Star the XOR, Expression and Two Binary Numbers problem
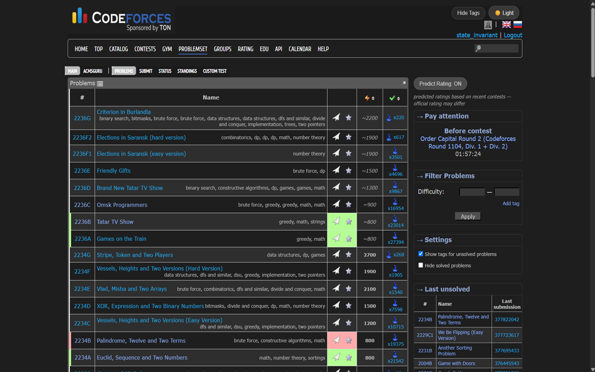The height and width of the screenshot is (372, 595). pos(349,306)
